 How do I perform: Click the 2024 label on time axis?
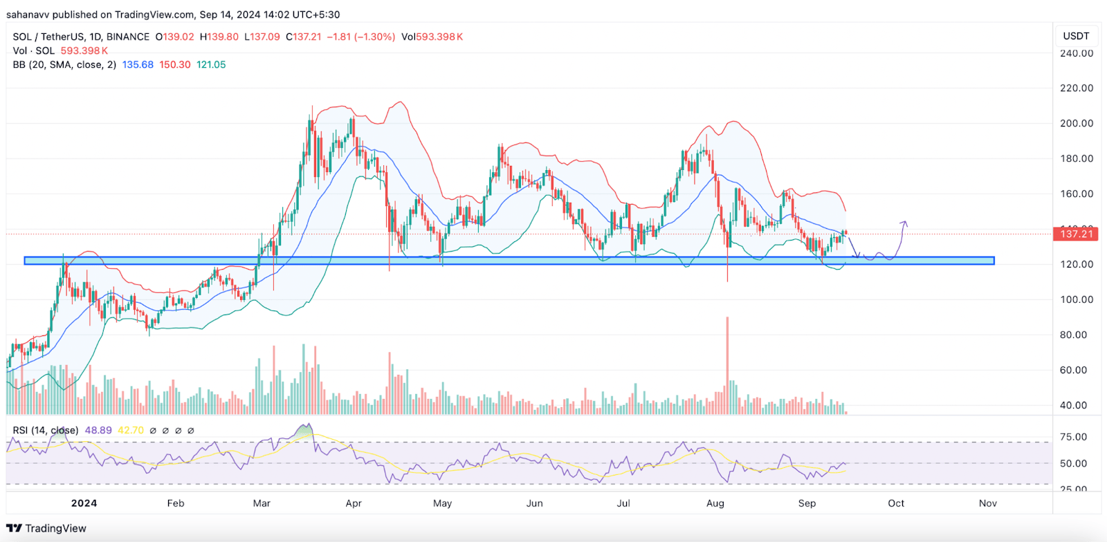[84, 503]
